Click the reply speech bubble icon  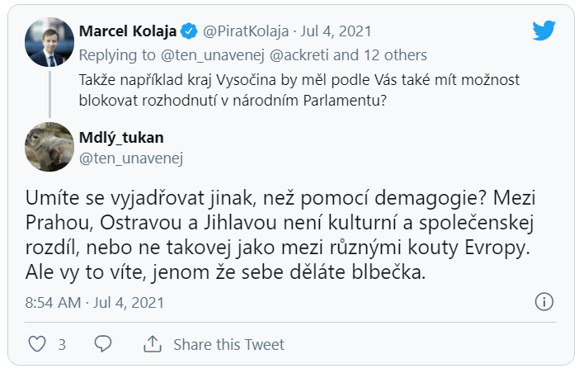(103, 344)
